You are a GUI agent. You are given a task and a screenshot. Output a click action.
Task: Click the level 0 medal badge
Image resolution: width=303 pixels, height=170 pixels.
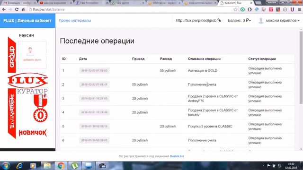coord(40,108)
